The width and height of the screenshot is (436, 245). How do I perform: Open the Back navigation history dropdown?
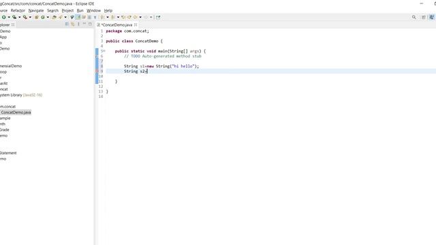[x=140, y=17]
